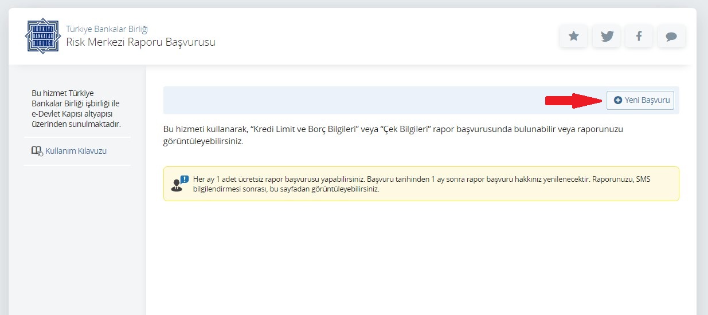
Task: Click the paragraph mentioning Kredi Limit ve Borç Bilgileri
Action: (x=393, y=135)
